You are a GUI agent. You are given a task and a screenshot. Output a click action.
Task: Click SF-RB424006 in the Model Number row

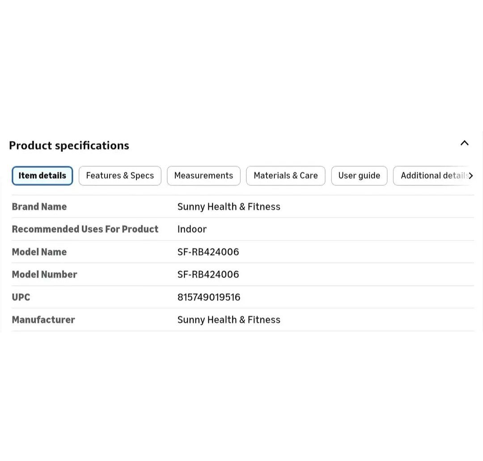tap(208, 274)
